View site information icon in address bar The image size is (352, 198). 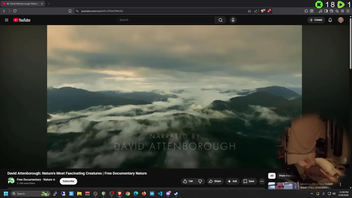click(x=77, y=11)
